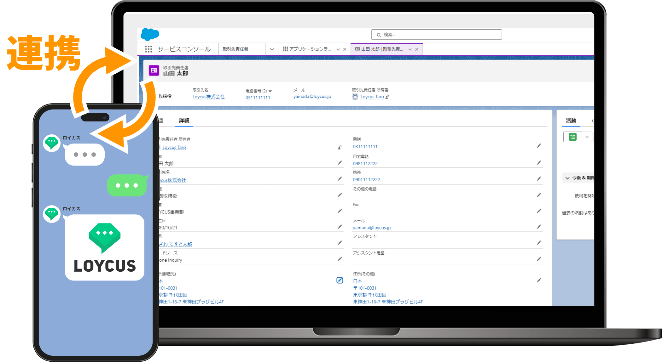
Task: Close the アプリケーションラ... tab
Action: pos(345,49)
